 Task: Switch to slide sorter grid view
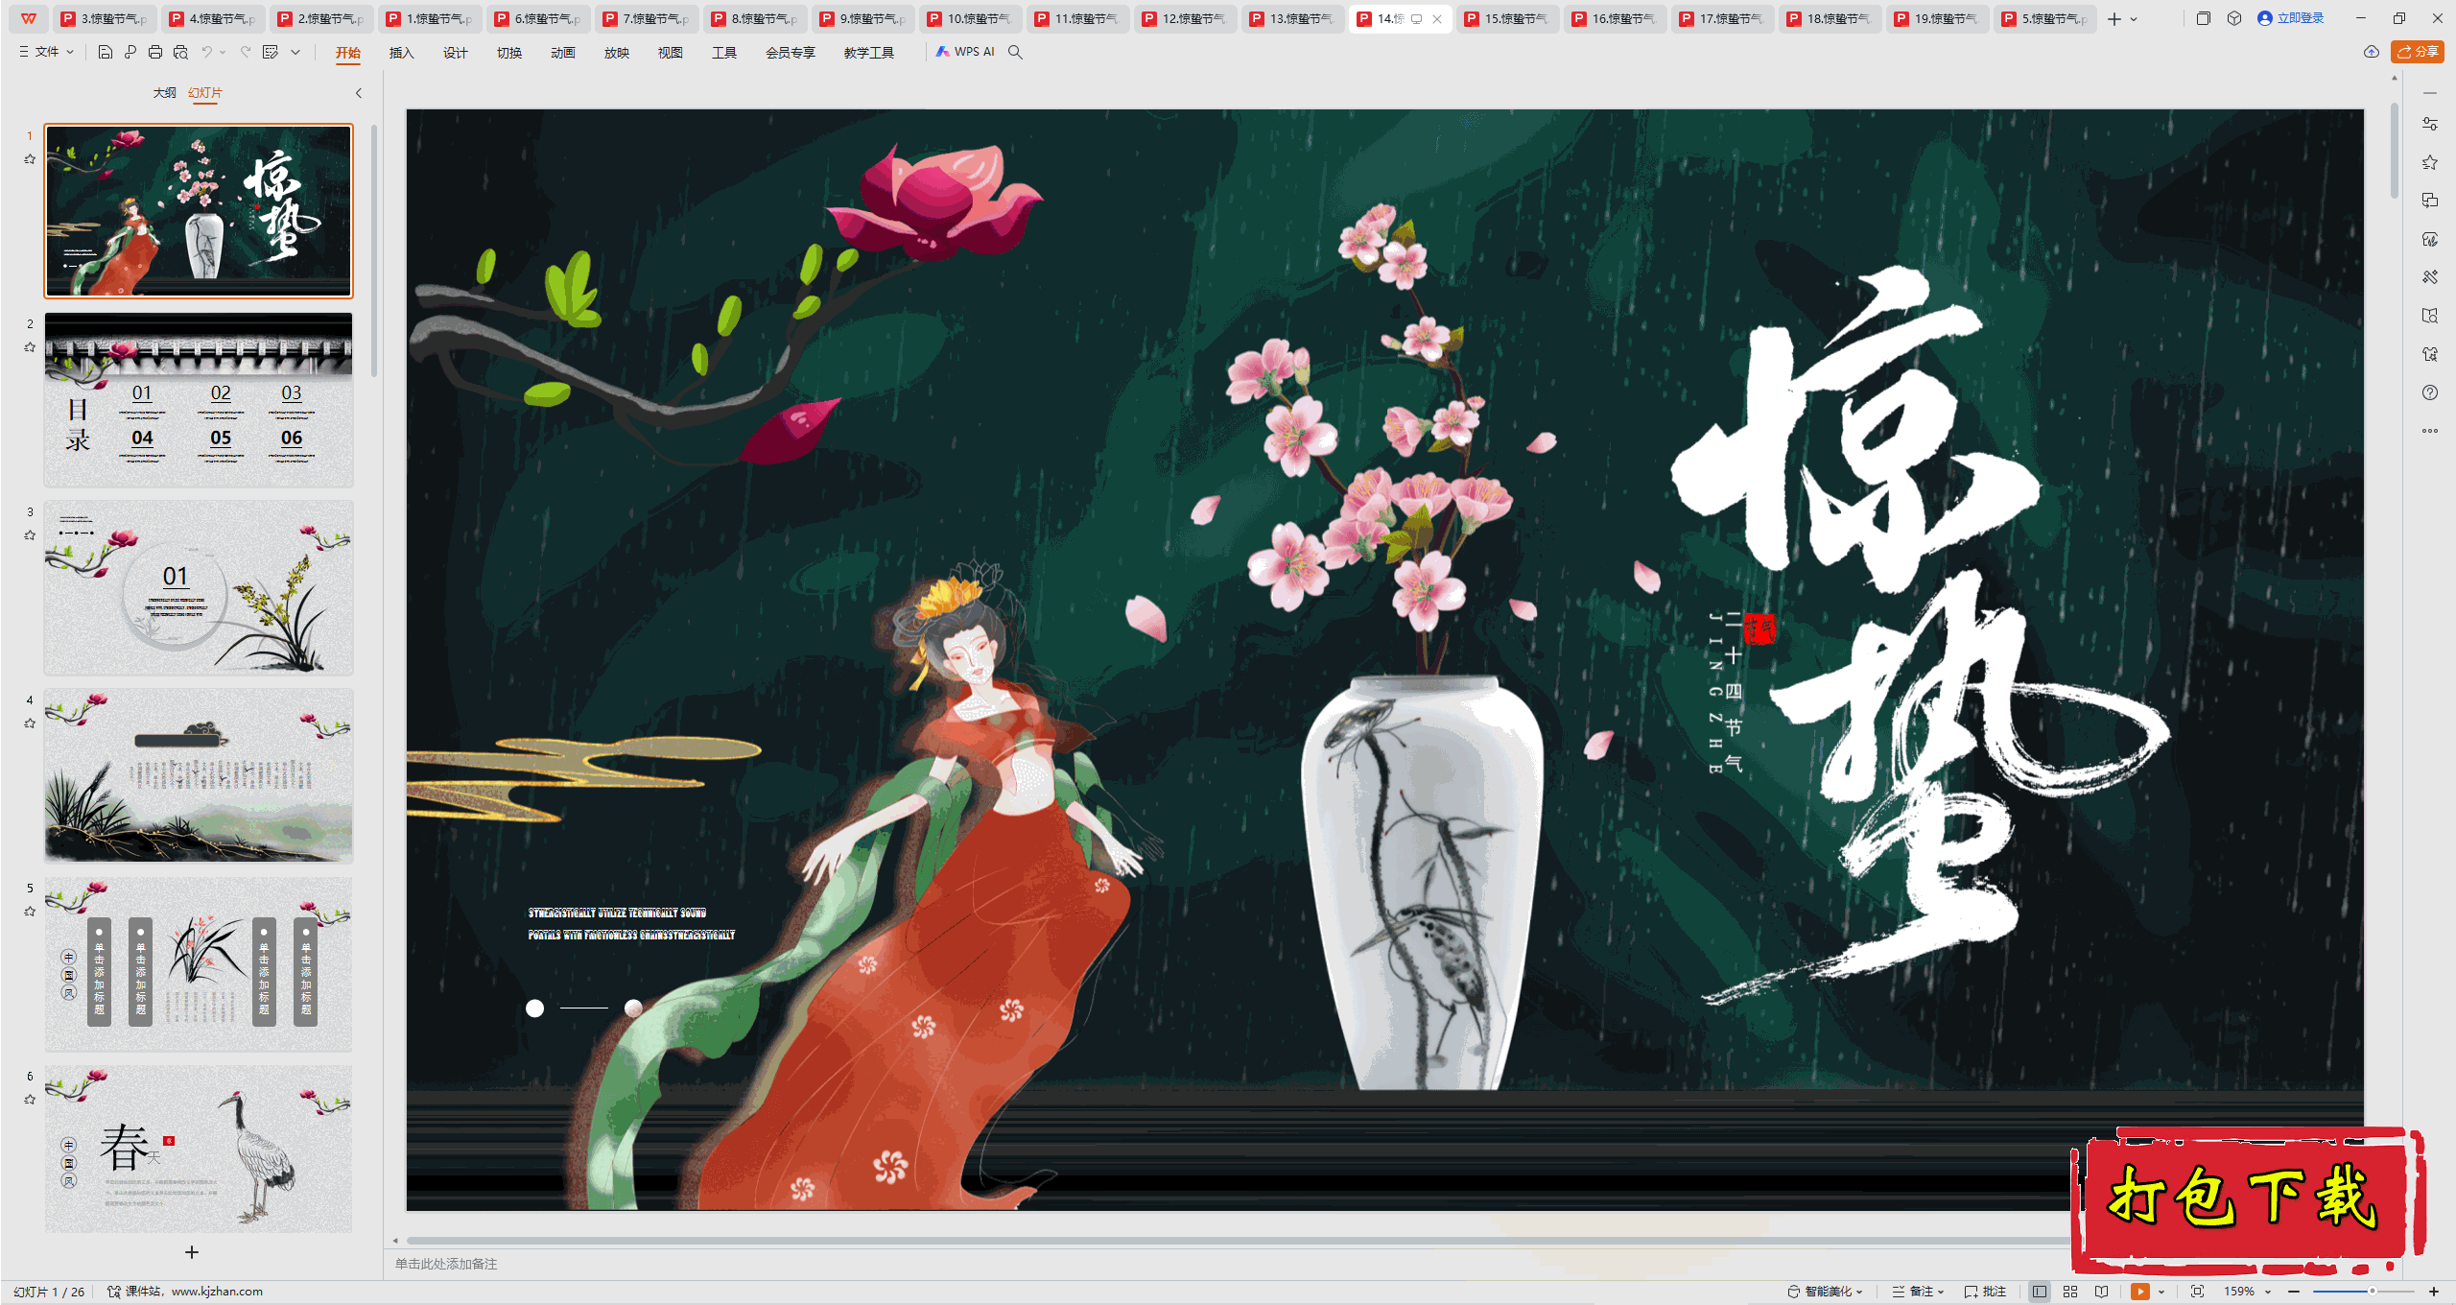click(2070, 1292)
